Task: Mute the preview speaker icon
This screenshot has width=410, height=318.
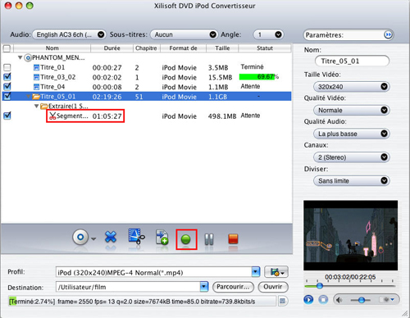Action: coord(339,300)
